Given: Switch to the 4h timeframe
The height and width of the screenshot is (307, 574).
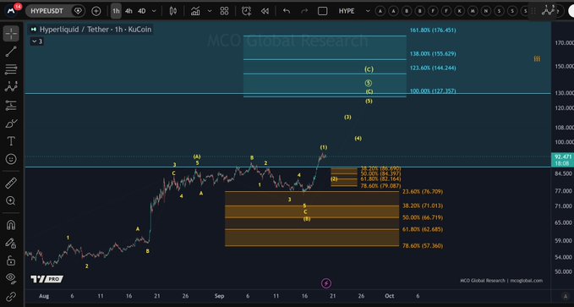Looking at the screenshot, I should (x=128, y=11).
